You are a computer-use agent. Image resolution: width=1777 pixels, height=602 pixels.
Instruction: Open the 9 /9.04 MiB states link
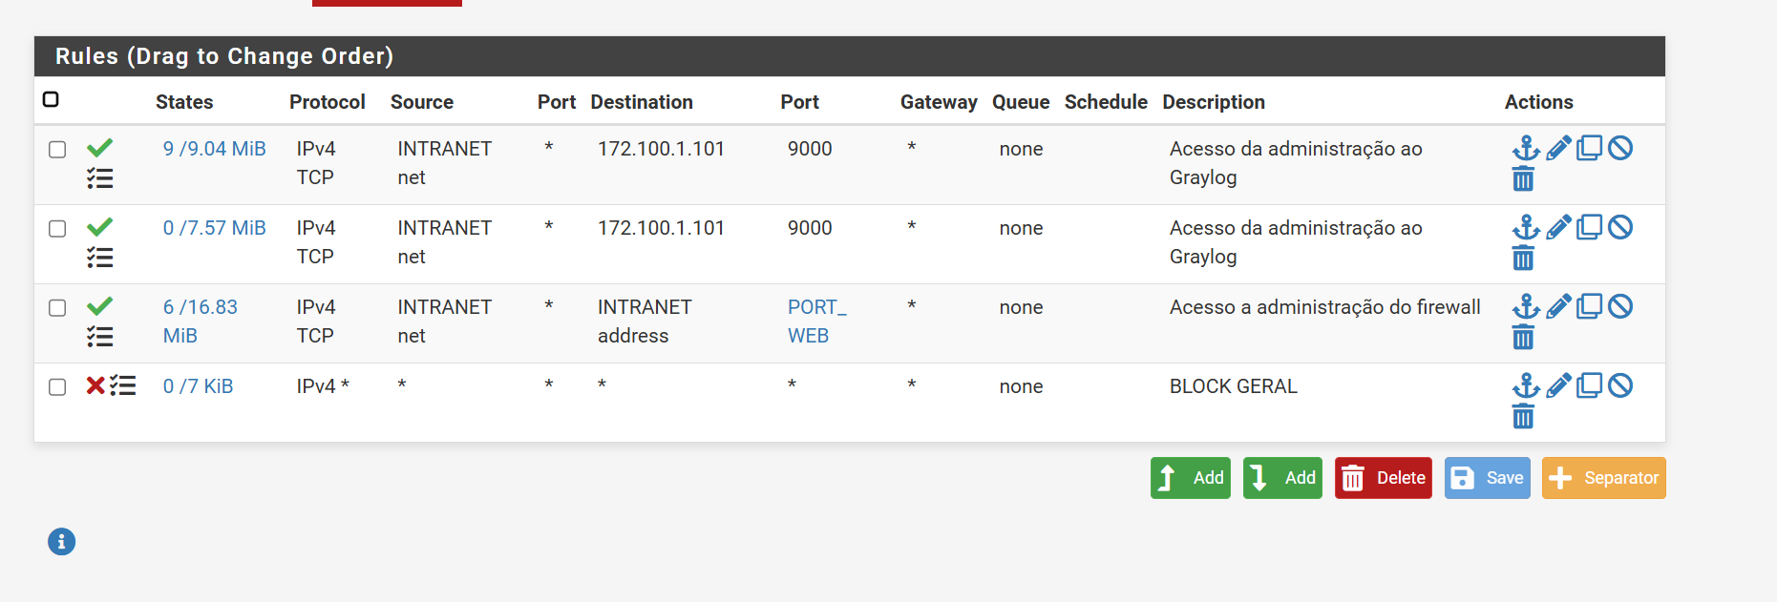point(214,149)
